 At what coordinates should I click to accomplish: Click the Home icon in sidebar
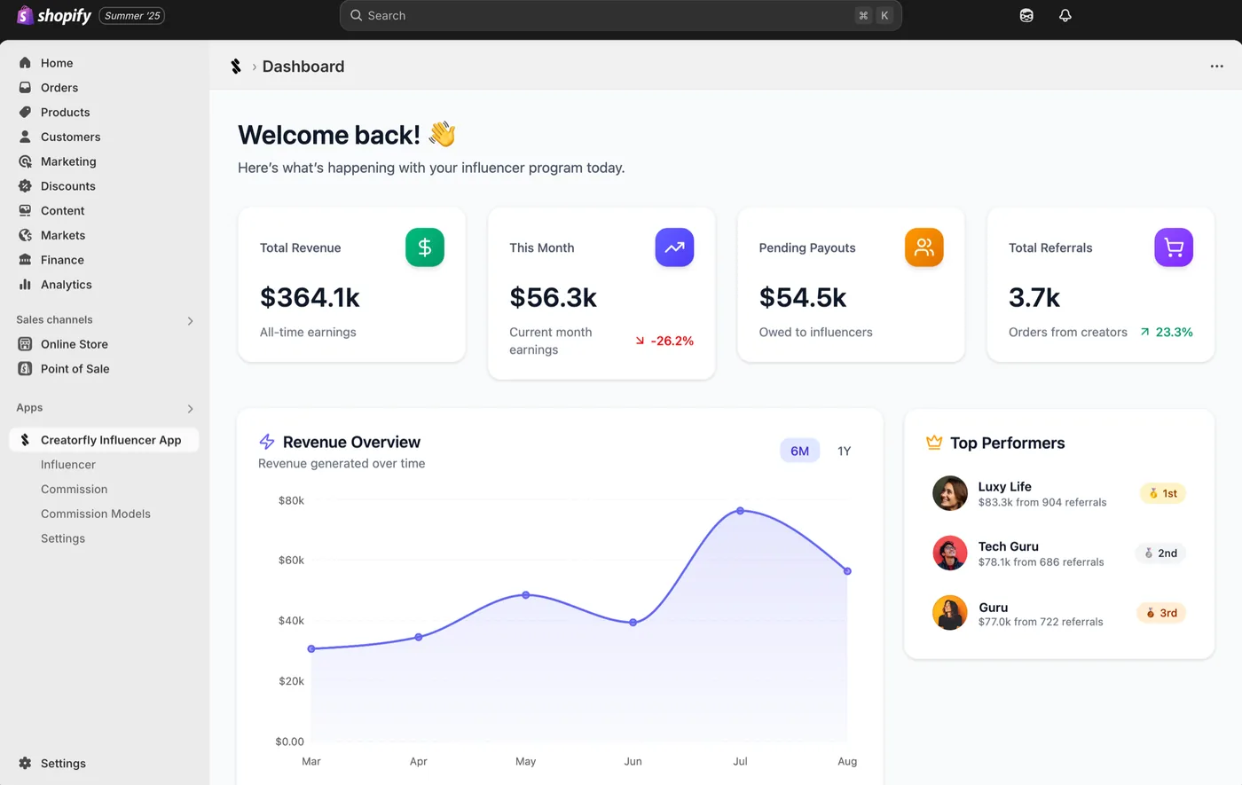(x=25, y=63)
